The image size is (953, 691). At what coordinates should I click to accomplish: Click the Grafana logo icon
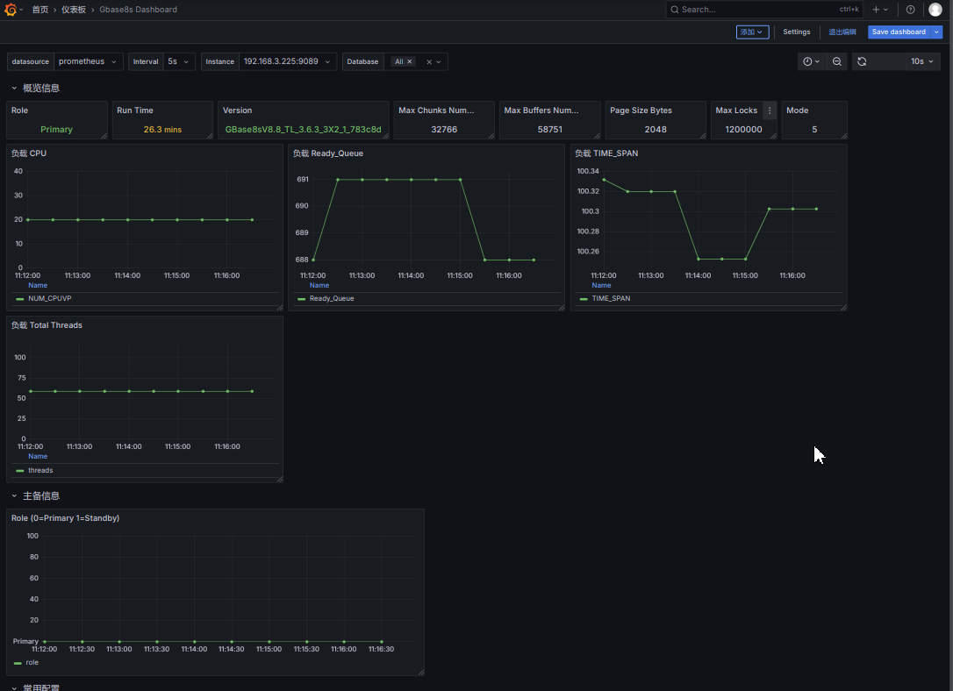(11, 9)
